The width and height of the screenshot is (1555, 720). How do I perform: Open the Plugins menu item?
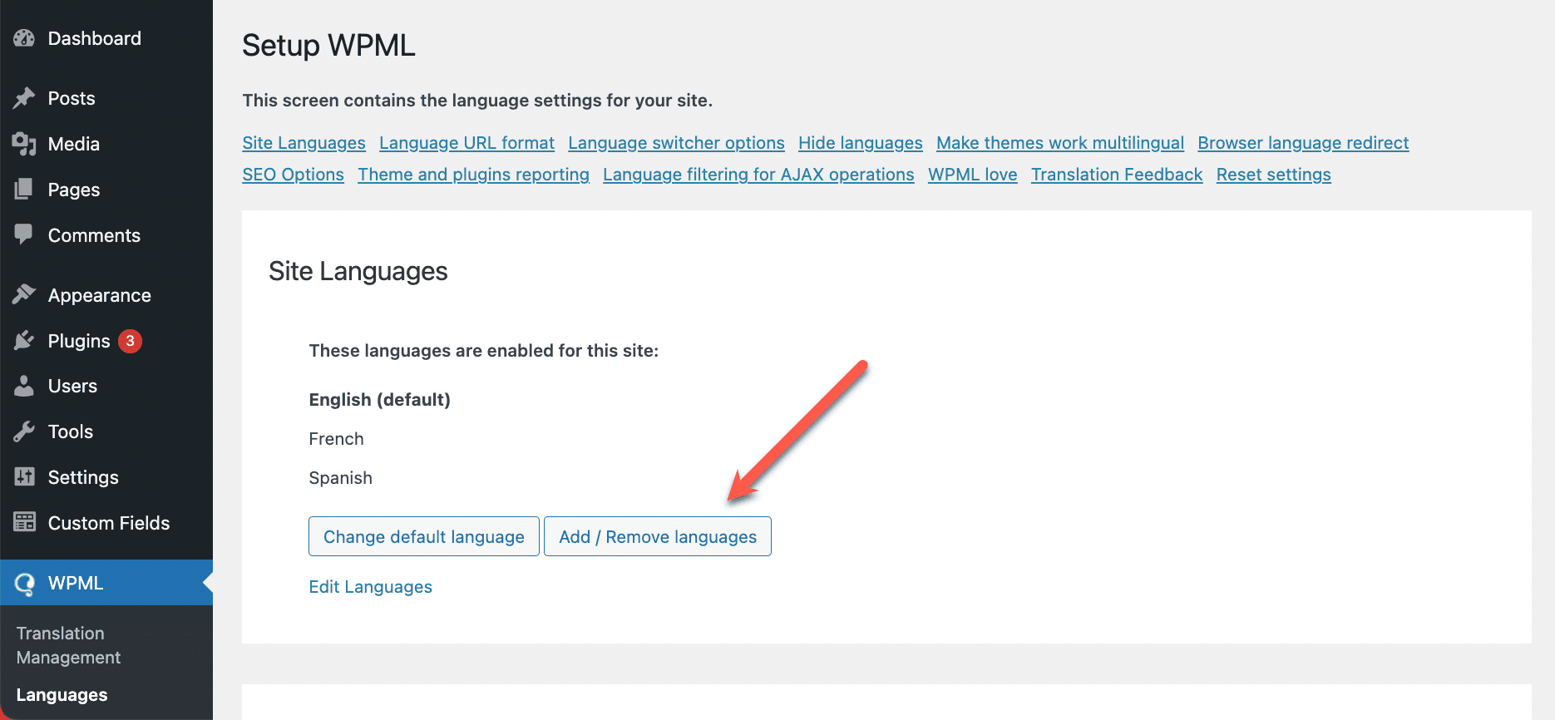pos(106,341)
